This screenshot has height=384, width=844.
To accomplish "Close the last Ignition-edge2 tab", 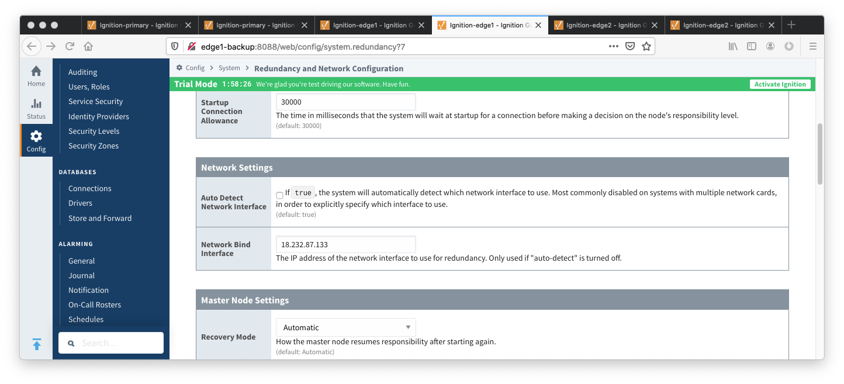I will 772,25.
